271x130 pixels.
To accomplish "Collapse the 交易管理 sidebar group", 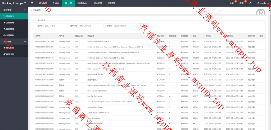I will (25, 10).
